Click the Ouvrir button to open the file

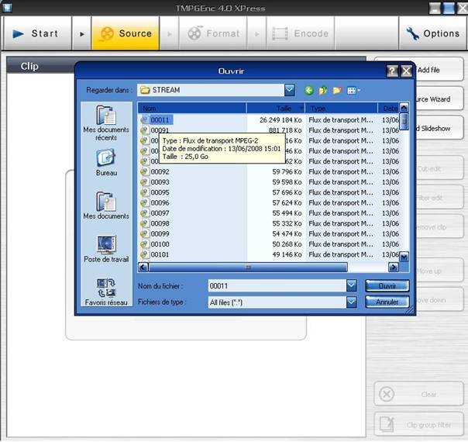pyautogui.click(x=387, y=286)
